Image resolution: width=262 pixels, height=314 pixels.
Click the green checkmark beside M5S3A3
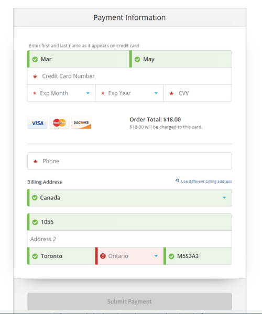(x=171, y=256)
